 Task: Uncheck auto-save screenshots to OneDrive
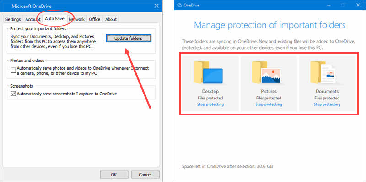(14, 94)
